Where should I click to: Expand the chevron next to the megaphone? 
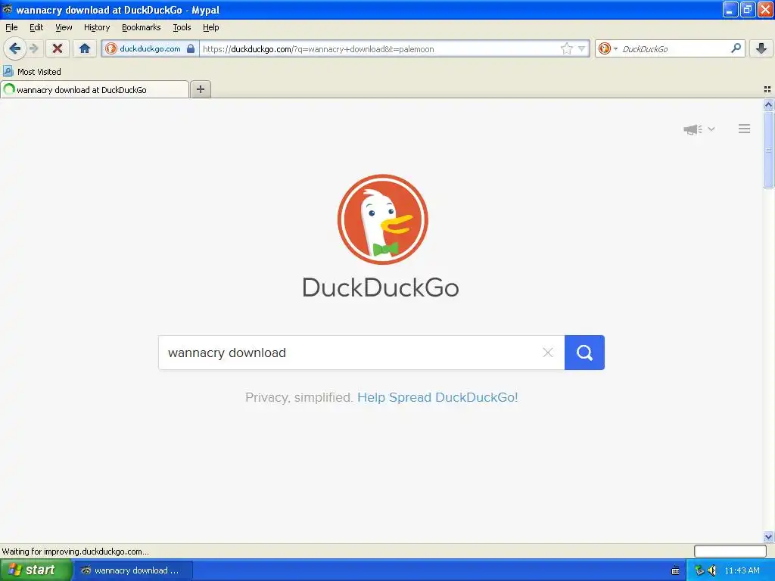(711, 129)
